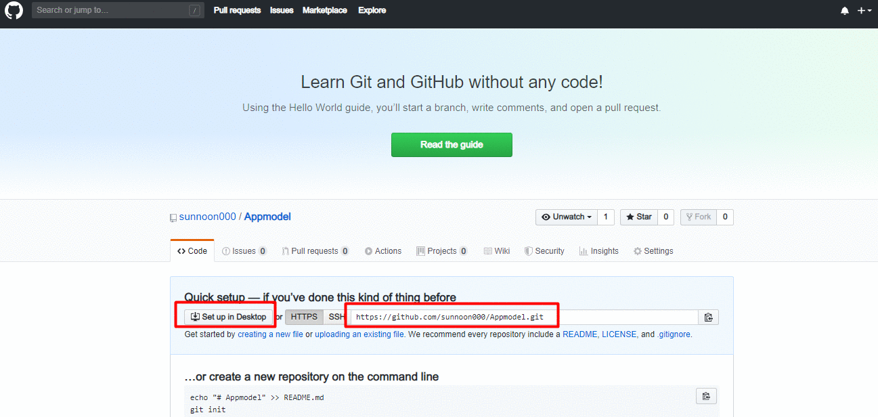Star the Appmodel repository
The image size is (878, 417).
(638, 217)
